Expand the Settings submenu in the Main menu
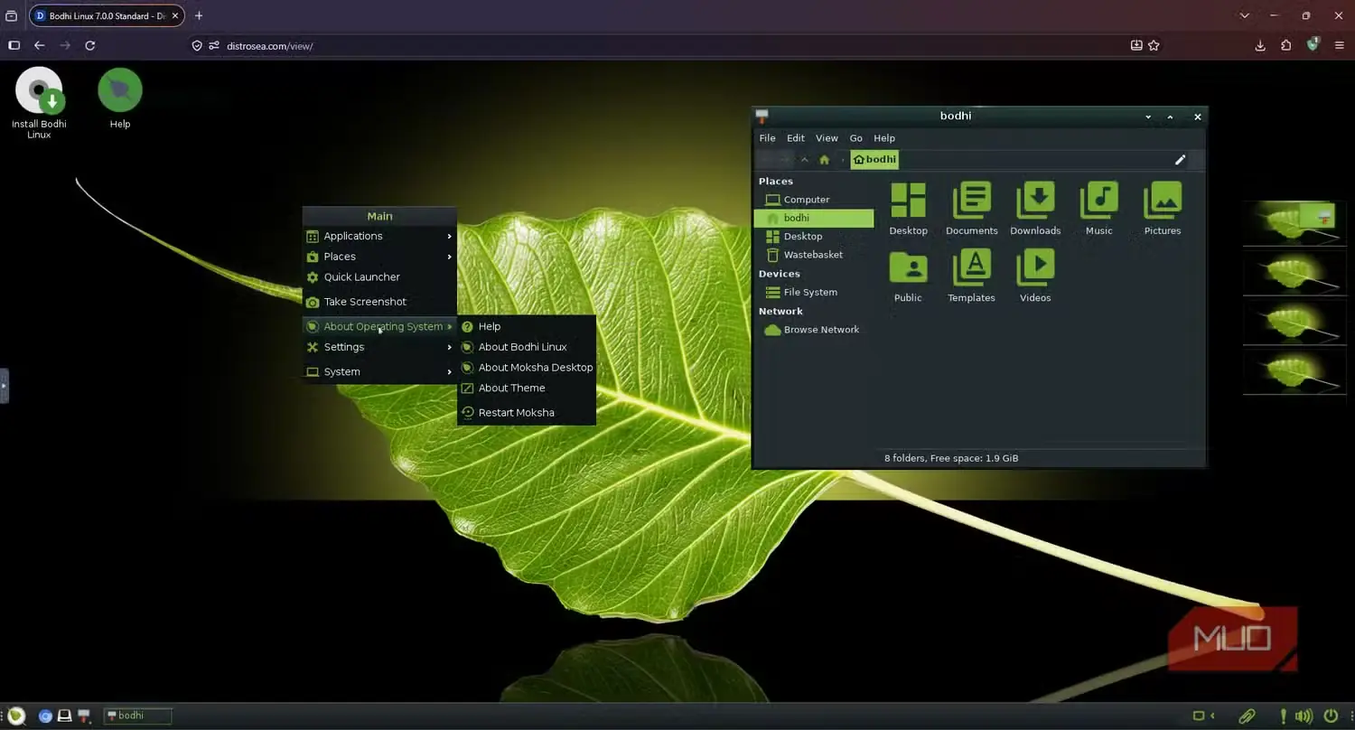This screenshot has height=730, width=1355. [379, 347]
